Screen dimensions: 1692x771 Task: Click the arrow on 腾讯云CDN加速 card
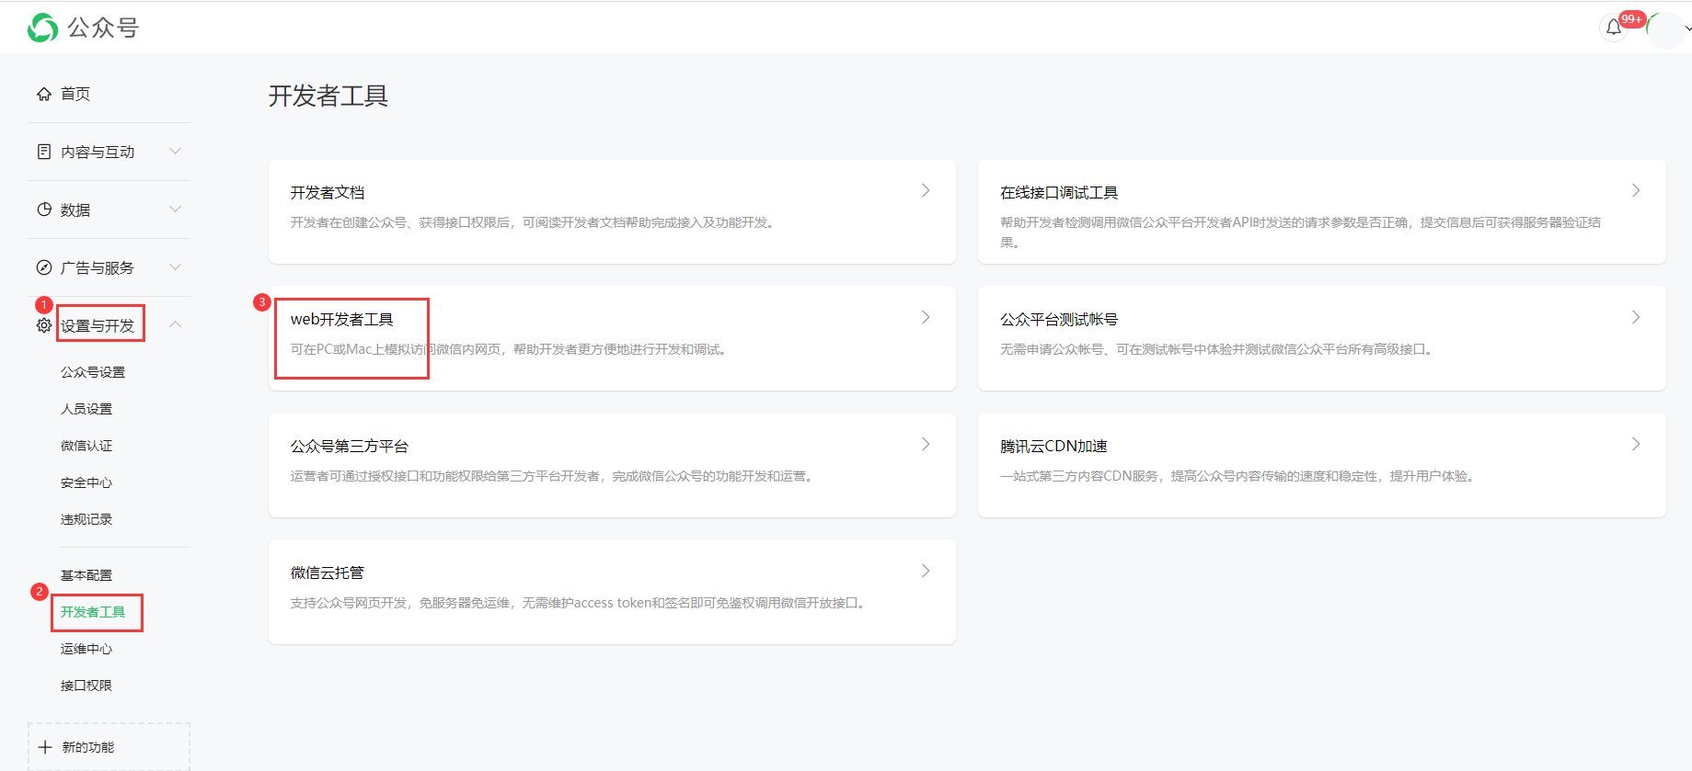1636,444
